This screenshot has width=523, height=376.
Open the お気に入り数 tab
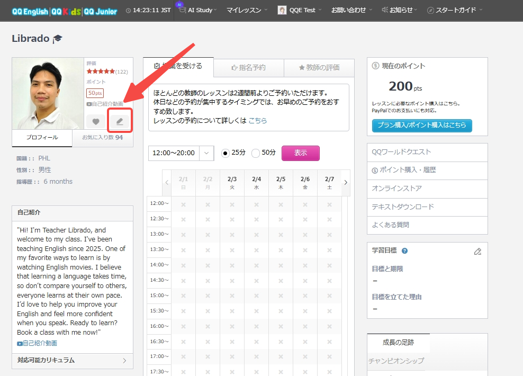point(103,138)
